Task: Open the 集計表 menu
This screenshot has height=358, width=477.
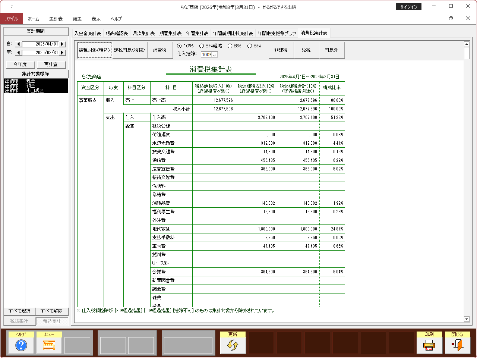Action: 56,19
